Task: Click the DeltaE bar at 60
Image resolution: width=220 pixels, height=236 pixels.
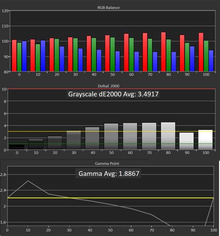Action: coord(130,136)
